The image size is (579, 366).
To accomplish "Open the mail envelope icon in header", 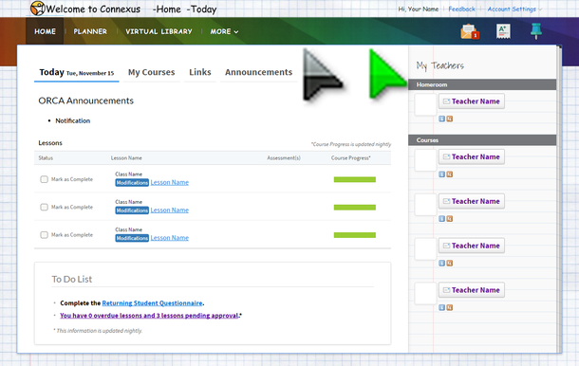I will pos(470,31).
